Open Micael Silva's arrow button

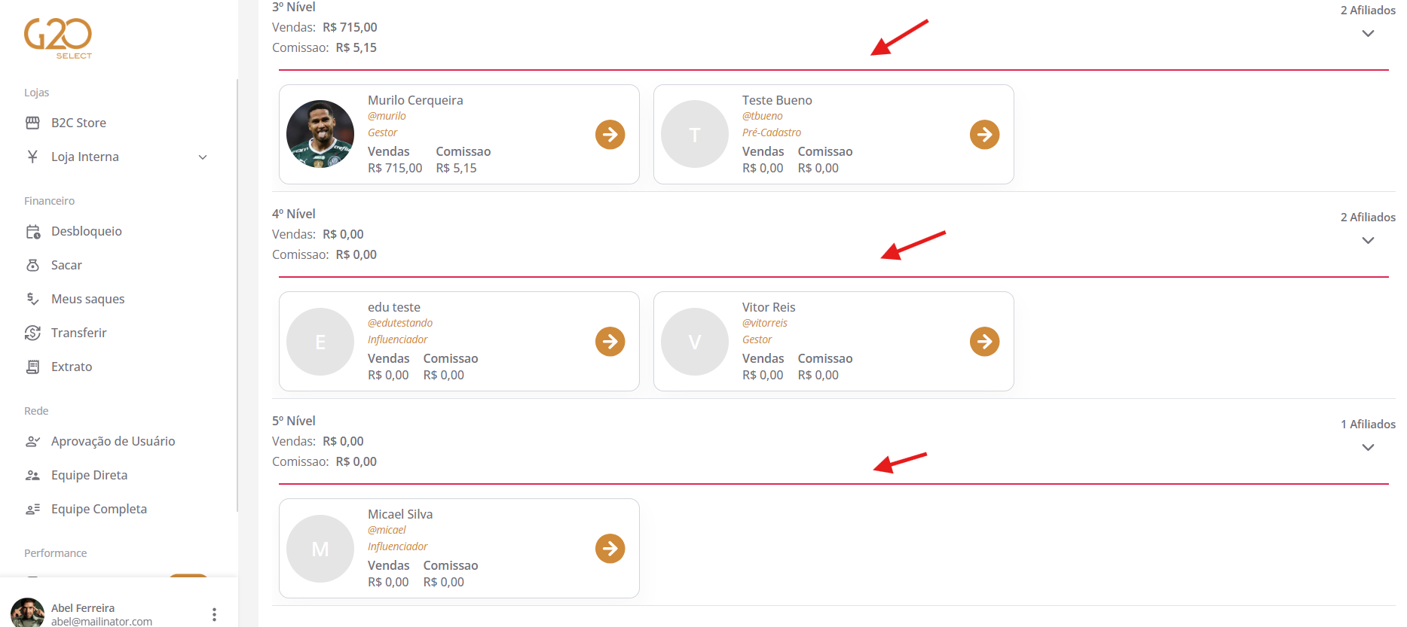pyautogui.click(x=610, y=549)
